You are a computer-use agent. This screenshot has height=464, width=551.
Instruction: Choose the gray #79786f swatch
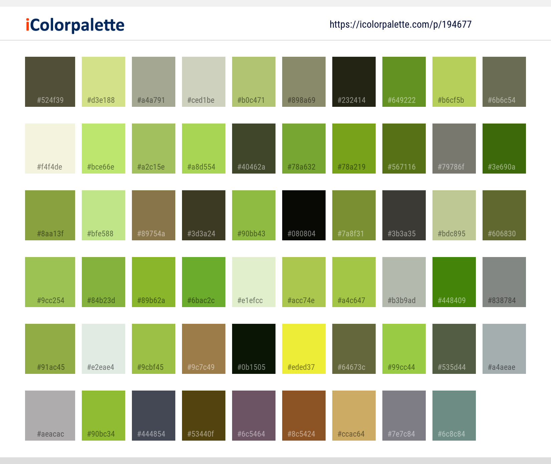coord(454,149)
